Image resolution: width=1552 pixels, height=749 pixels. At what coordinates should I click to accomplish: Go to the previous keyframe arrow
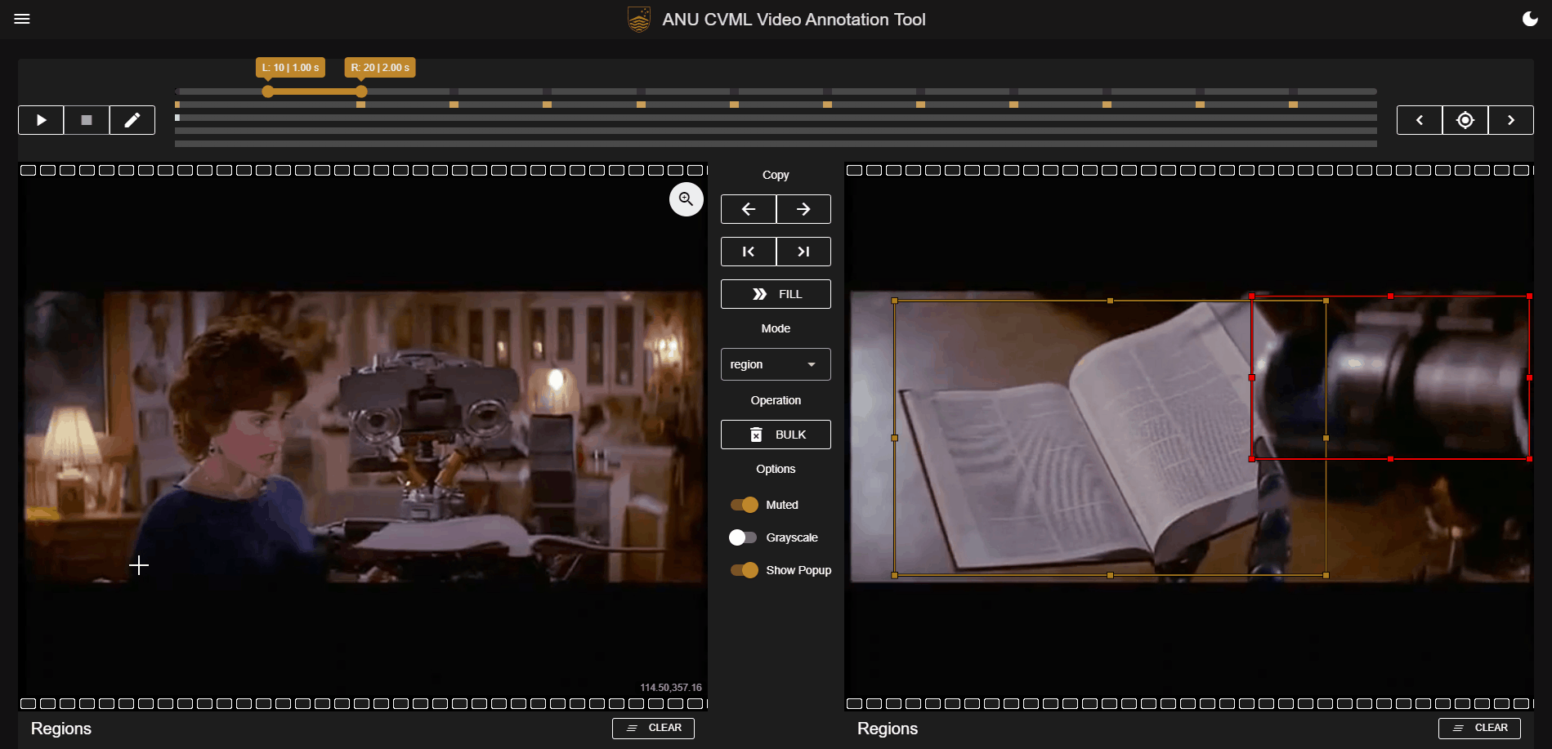tap(1420, 120)
